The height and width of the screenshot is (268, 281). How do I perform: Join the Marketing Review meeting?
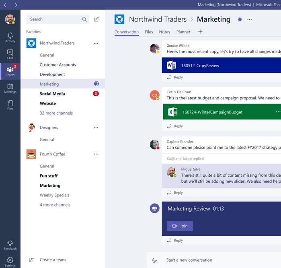tap(180, 226)
